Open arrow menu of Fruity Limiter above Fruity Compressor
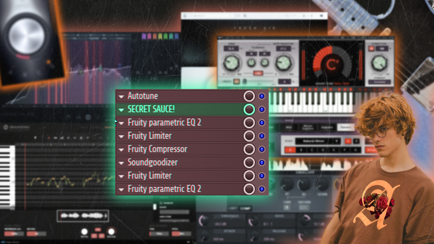This screenshot has width=434, height=244. click(x=121, y=136)
